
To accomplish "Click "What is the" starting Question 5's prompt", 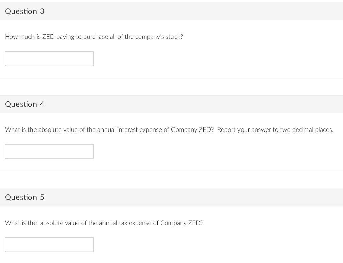I will pos(21,223).
